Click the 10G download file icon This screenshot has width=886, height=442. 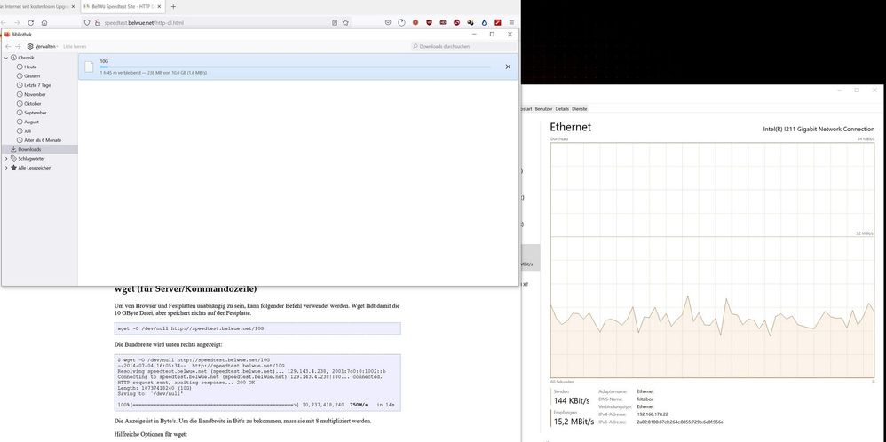pyautogui.click(x=89, y=67)
